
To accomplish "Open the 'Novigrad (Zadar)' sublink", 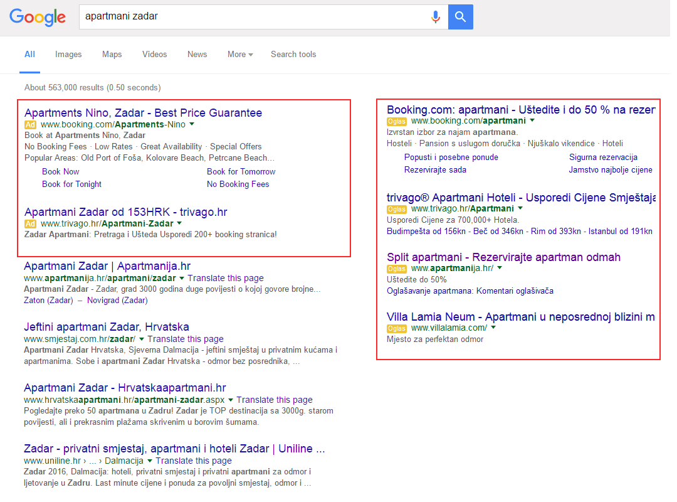I will coord(117,301).
